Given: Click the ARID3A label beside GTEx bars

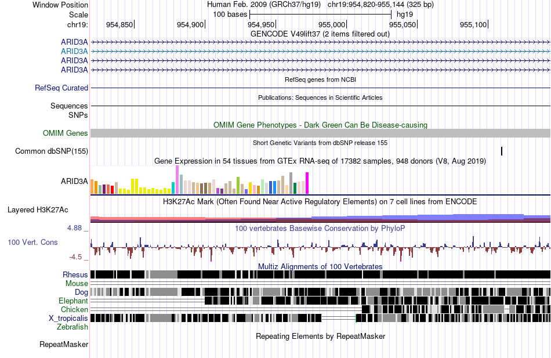Looking at the screenshot, I should pos(74,182).
